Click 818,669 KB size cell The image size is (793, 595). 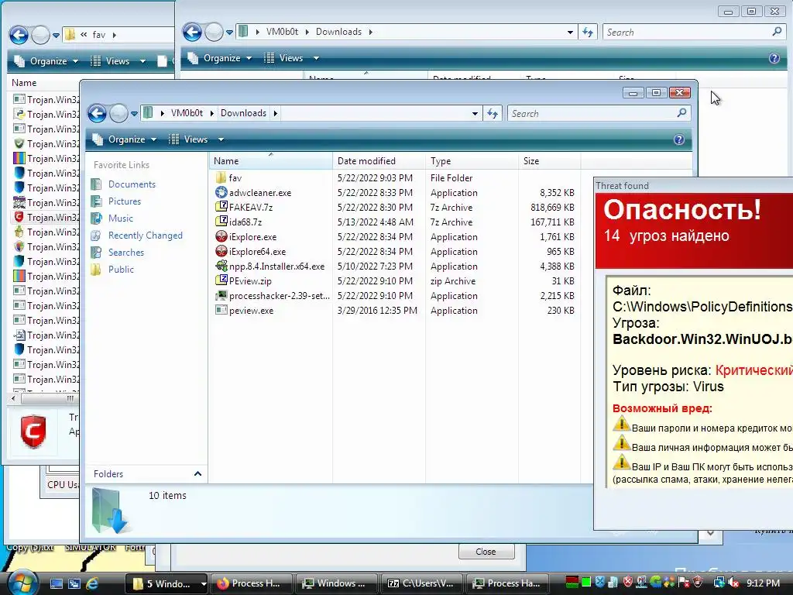point(551,208)
